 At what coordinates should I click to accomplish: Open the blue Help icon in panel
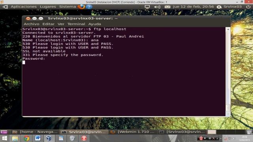[x=89, y=7]
